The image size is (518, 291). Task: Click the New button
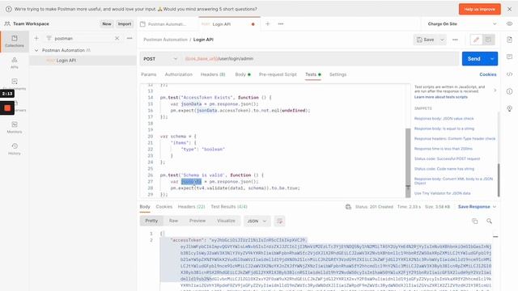click(x=106, y=23)
